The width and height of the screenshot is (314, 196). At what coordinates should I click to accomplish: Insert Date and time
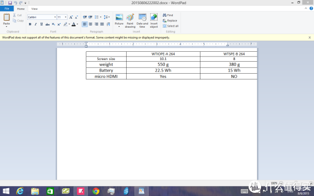point(142,20)
